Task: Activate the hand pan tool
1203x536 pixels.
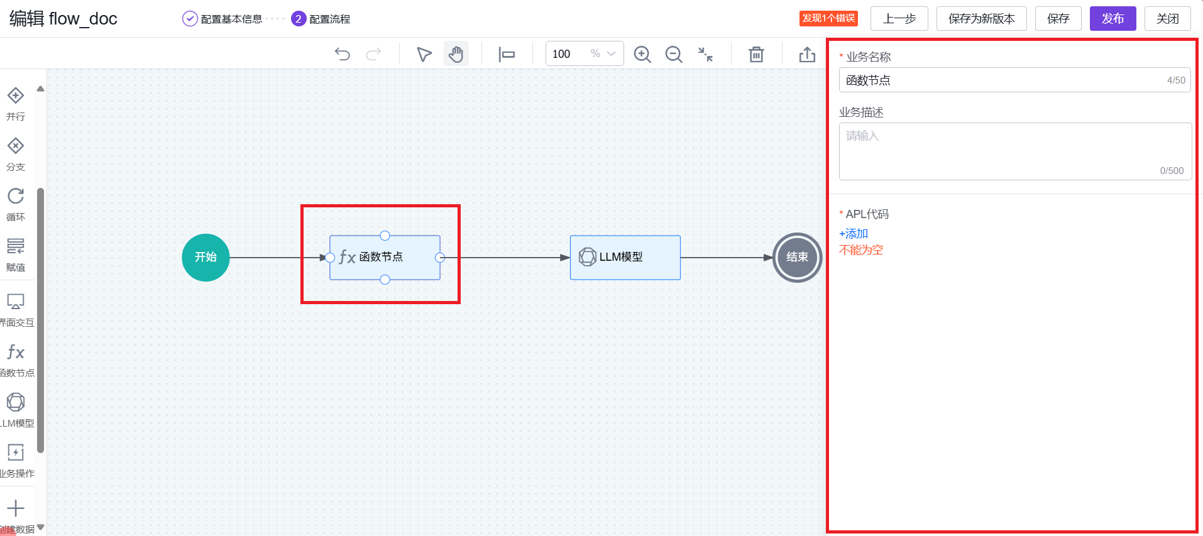Action: tap(456, 54)
